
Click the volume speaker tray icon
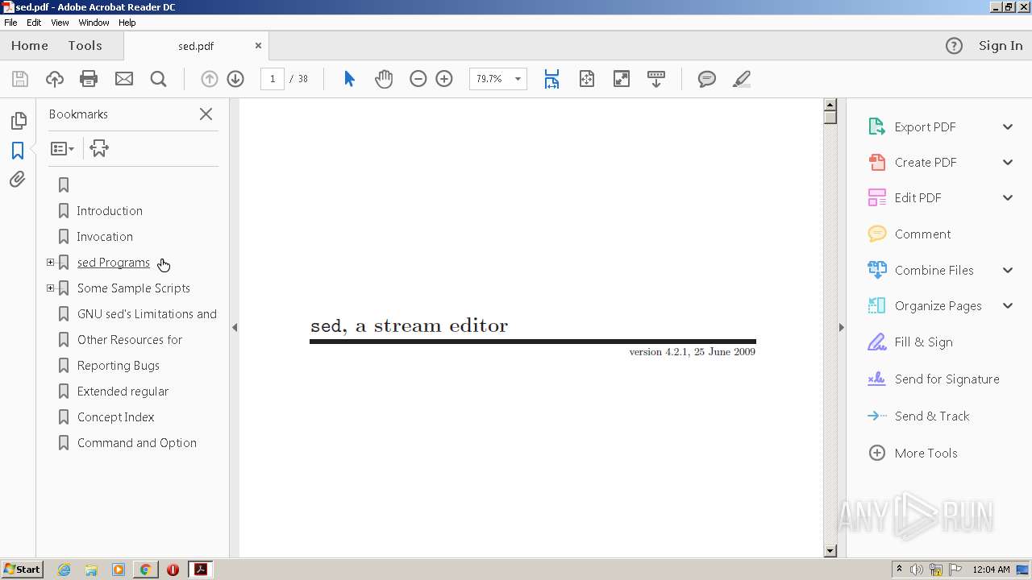click(x=917, y=570)
